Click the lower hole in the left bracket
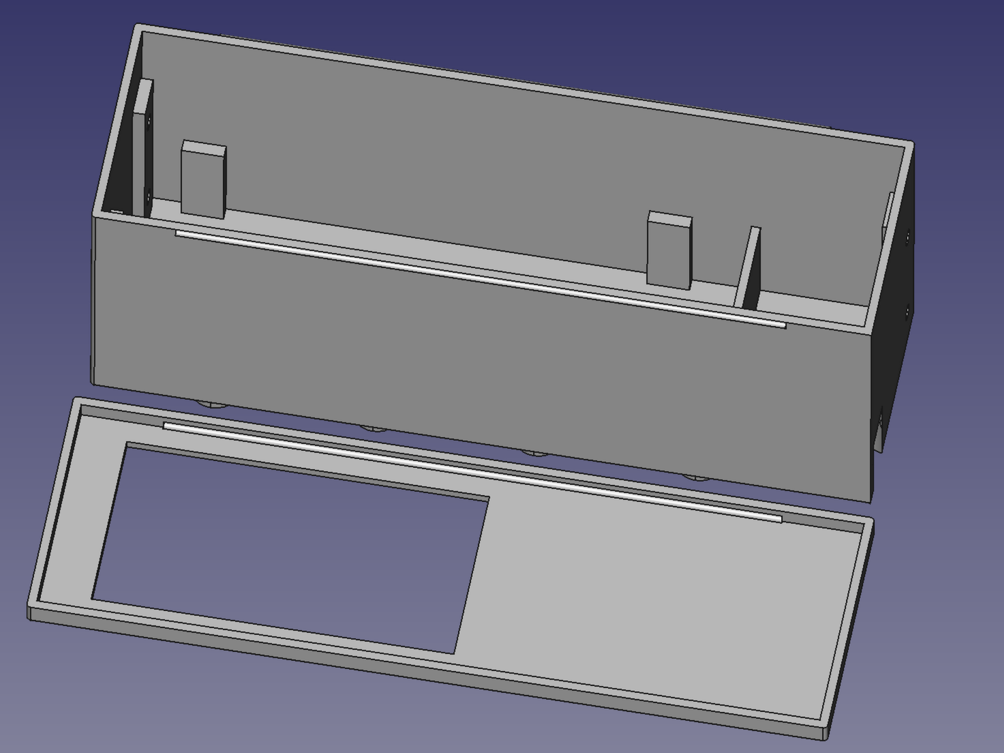Image resolution: width=1004 pixels, height=753 pixels. coord(149,196)
